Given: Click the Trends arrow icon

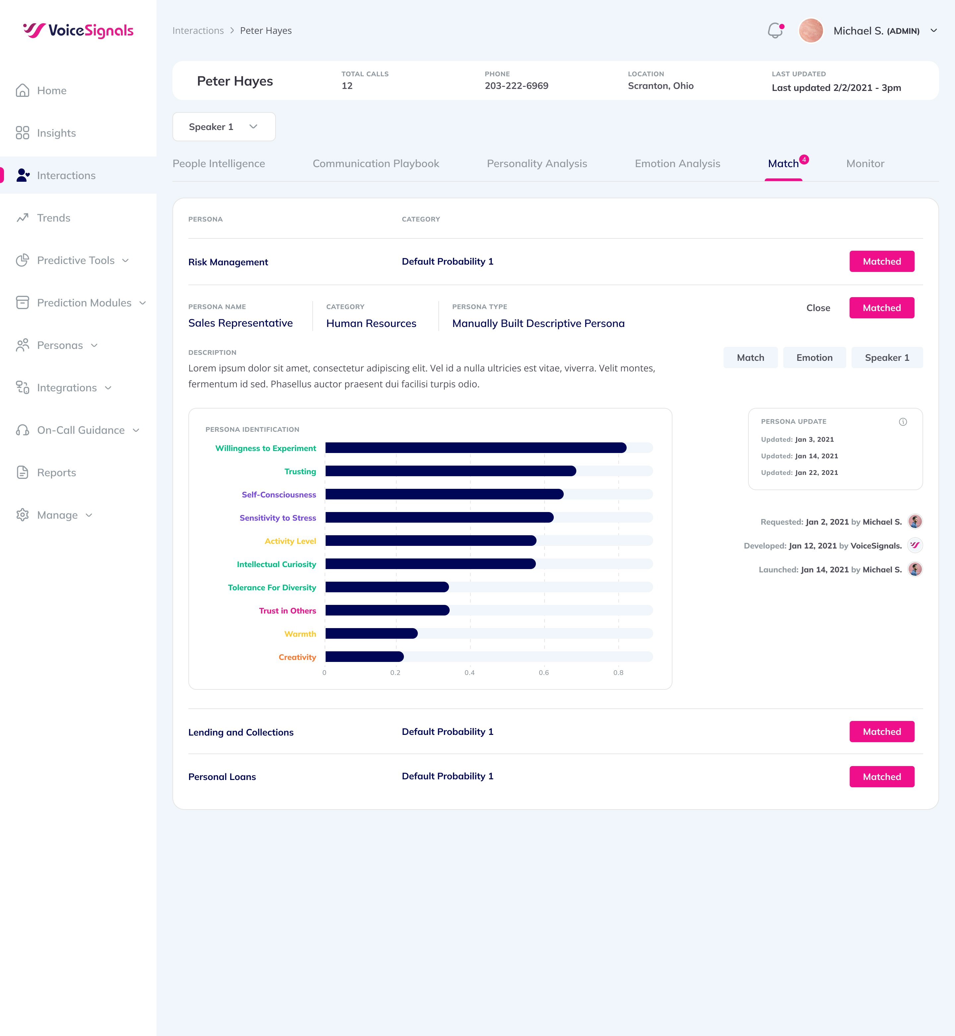Looking at the screenshot, I should point(22,218).
